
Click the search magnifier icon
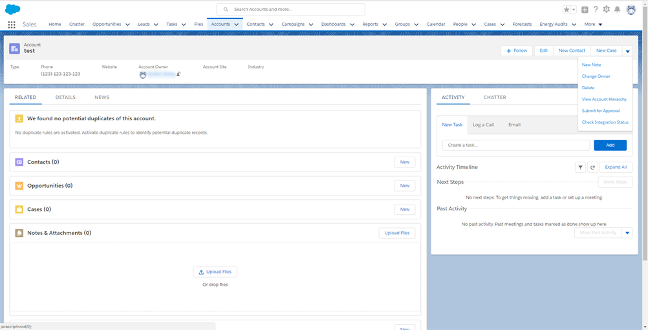pos(226,9)
